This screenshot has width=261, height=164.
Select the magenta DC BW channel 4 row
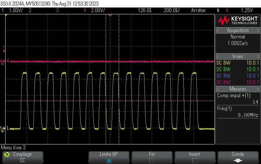click(238, 82)
